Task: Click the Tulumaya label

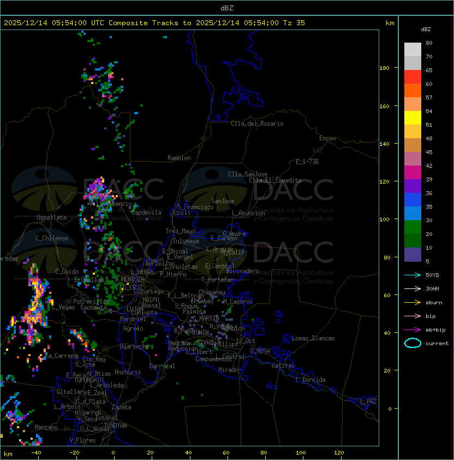Action: tap(186, 241)
